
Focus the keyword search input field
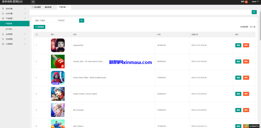(x=44, y=21)
